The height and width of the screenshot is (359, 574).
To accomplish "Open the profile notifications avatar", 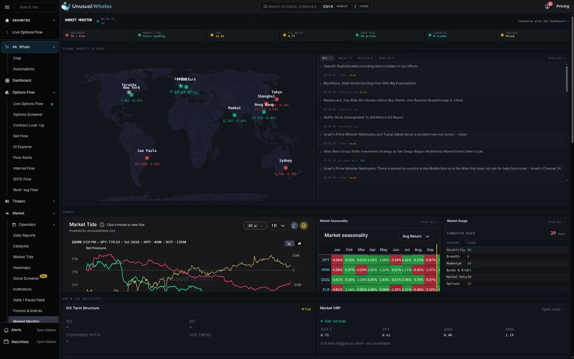I will point(548,6).
